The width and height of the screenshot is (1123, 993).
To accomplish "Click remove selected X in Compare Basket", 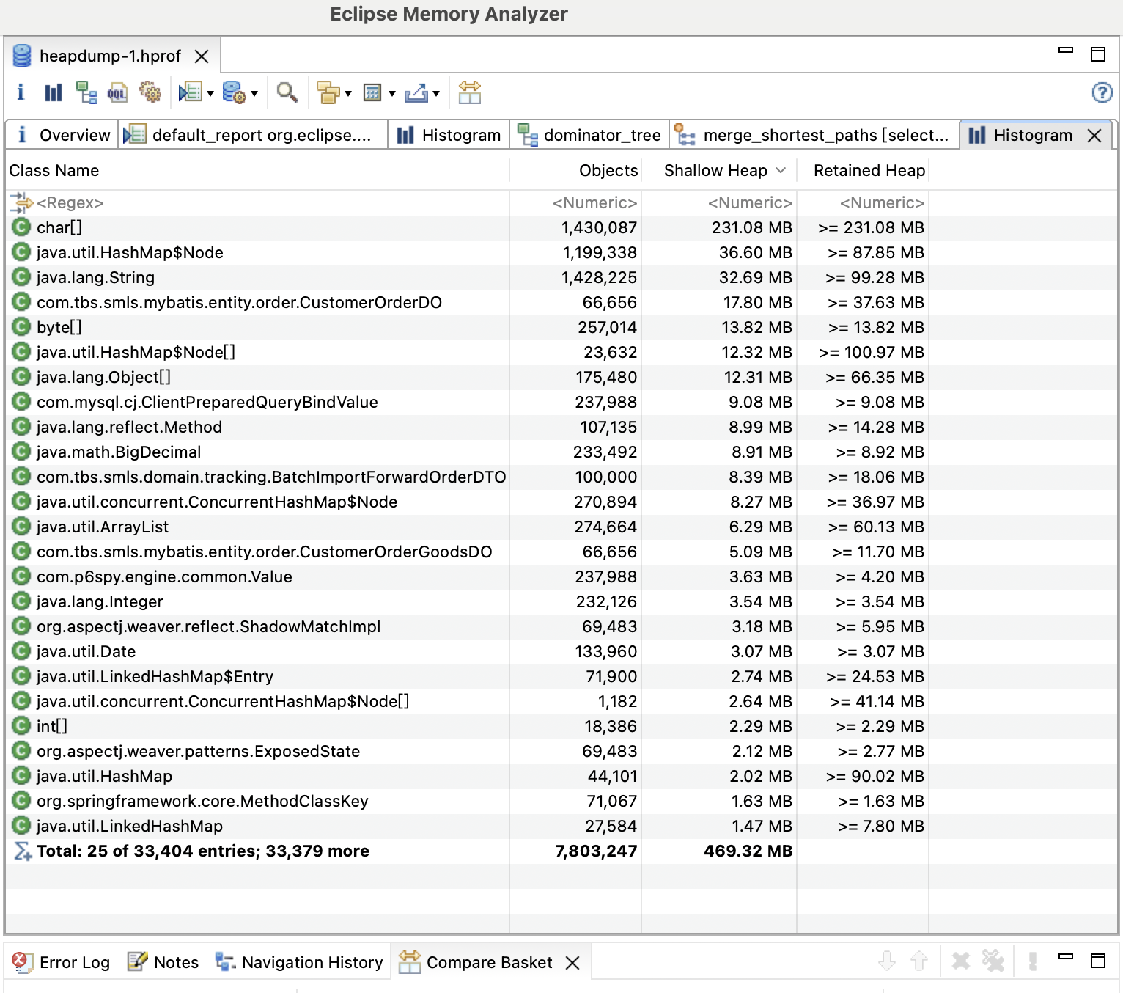I will point(960,961).
